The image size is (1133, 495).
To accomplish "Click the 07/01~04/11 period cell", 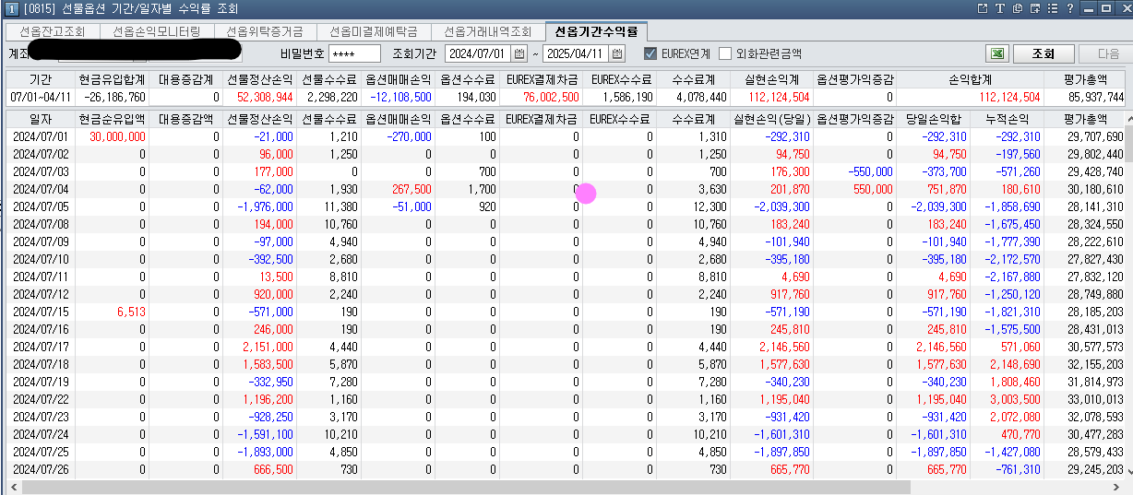I will 40,97.
